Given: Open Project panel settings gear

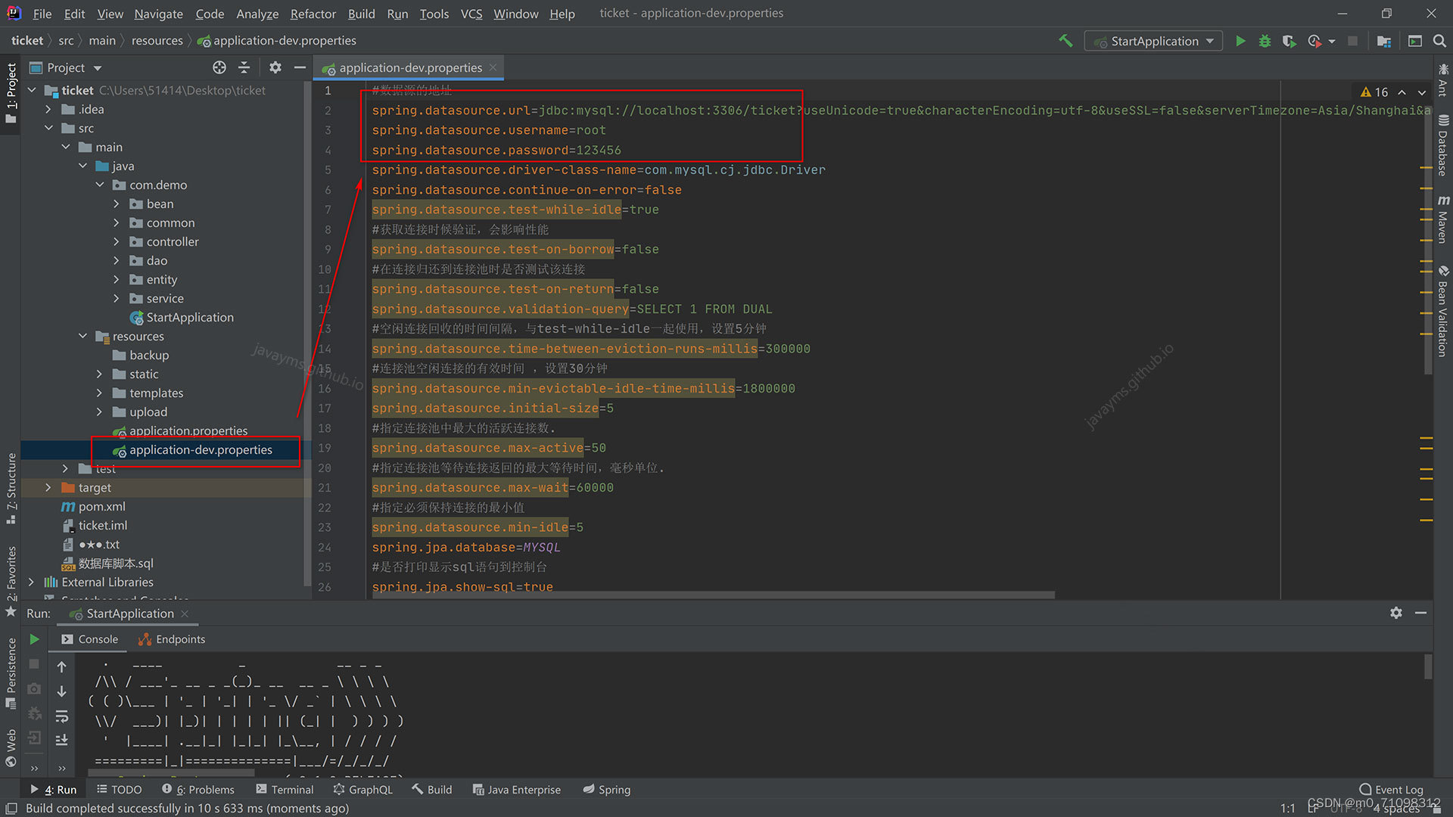Looking at the screenshot, I should [x=275, y=67].
